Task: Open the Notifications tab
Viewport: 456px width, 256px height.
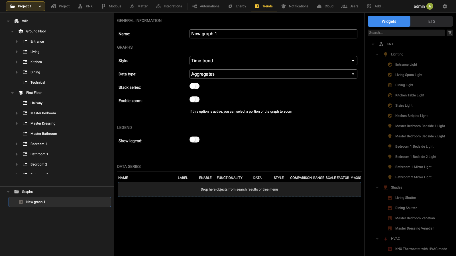Action: (295, 6)
